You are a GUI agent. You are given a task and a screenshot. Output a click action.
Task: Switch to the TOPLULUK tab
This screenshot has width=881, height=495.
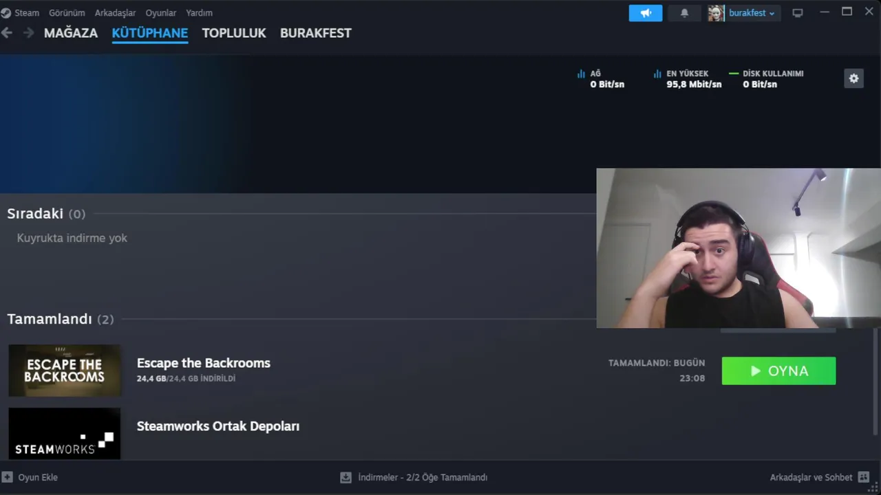pyautogui.click(x=234, y=33)
